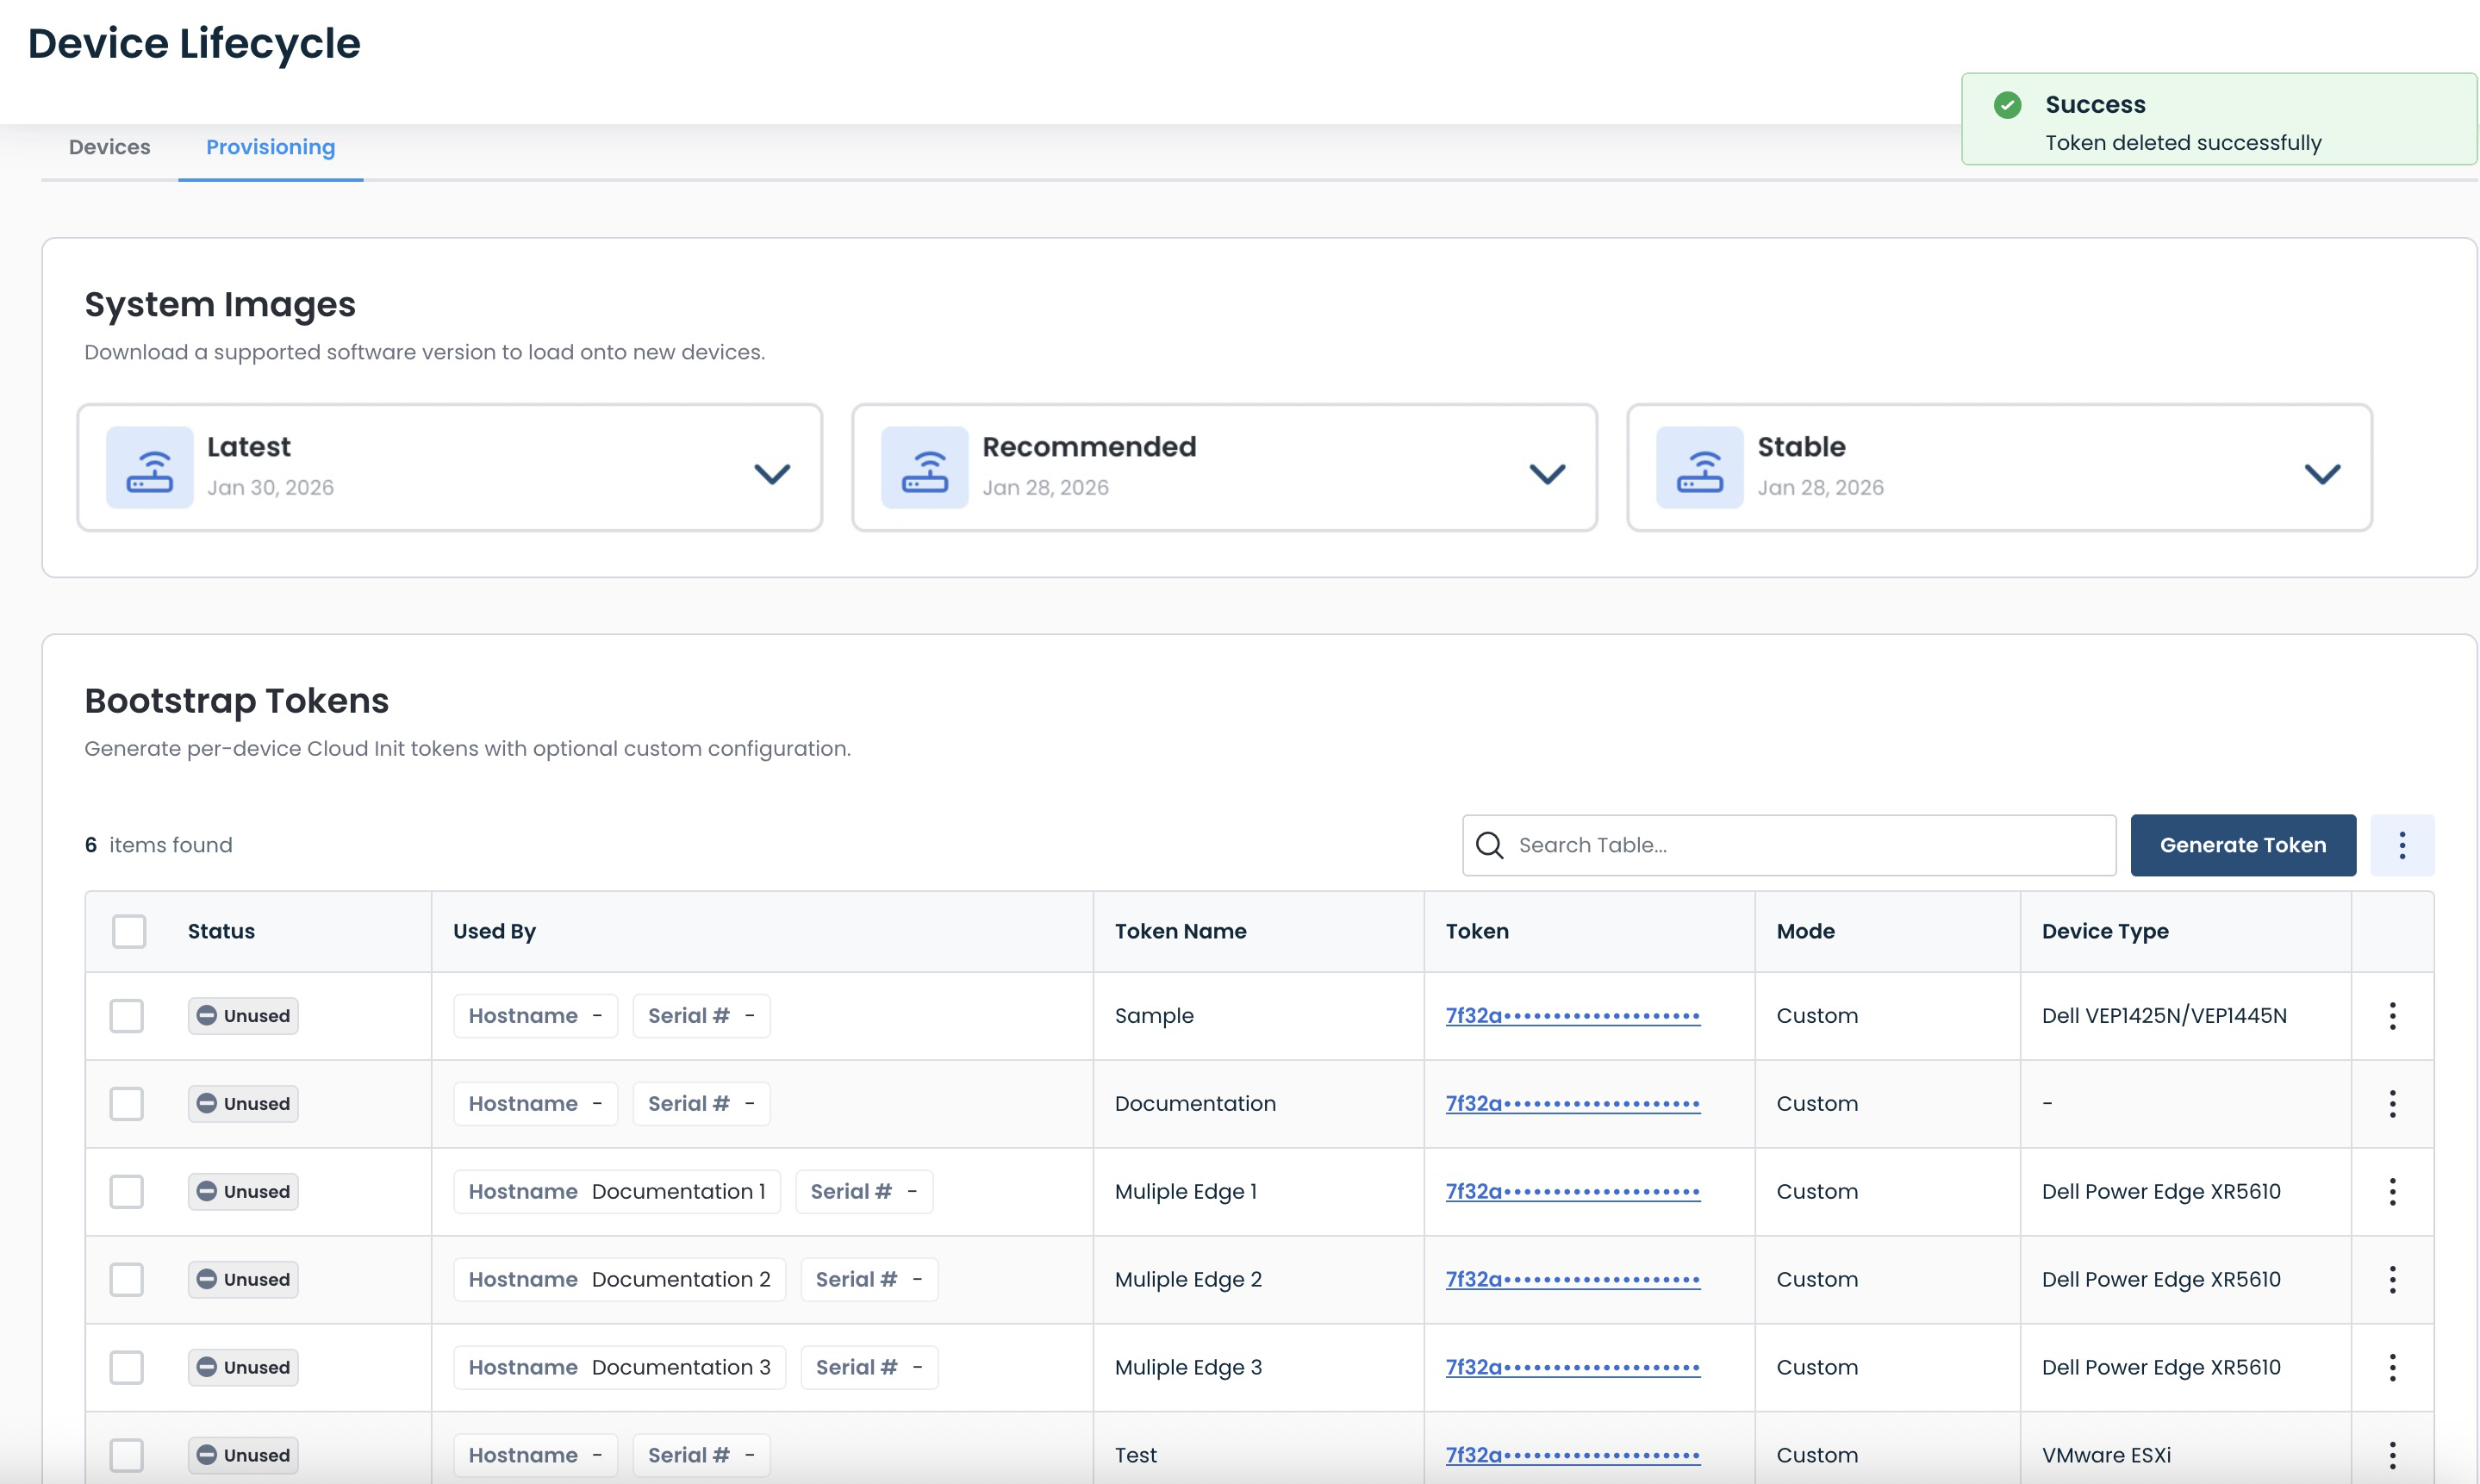This screenshot has height=1484, width=2480.
Task: Focus the Search Table input field
Action: click(1788, 845)
